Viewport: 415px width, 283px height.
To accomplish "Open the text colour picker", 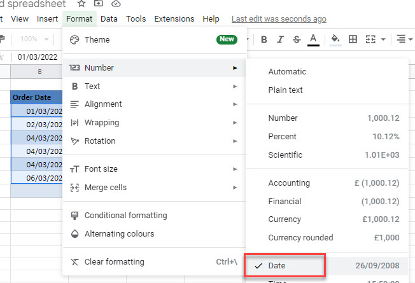I will click(313, 39).
